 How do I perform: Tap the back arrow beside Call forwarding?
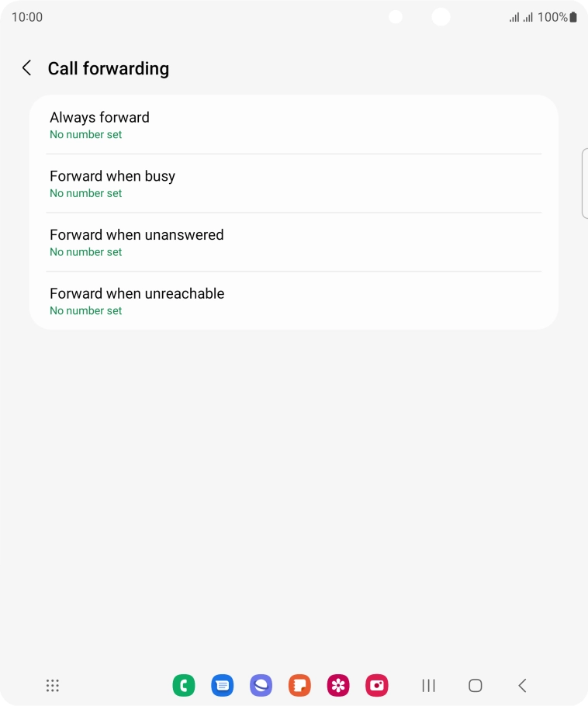coord(26,68)
